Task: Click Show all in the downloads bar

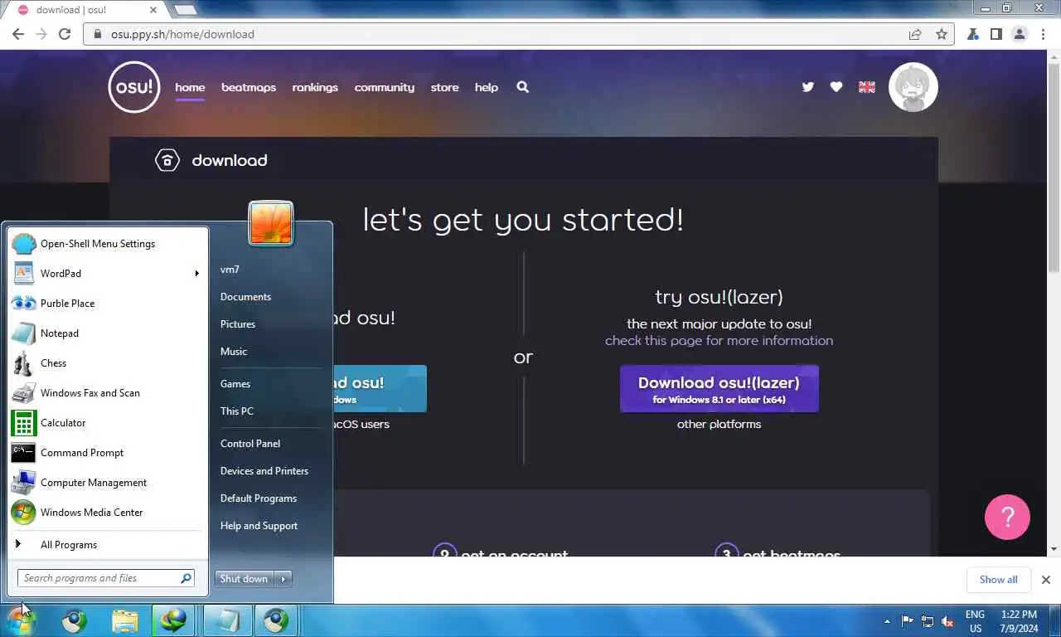Action: tap(998, 580)
